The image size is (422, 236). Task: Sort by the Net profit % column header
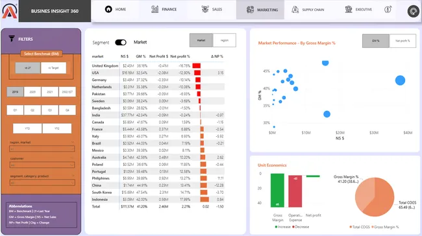tap(180, 56)
